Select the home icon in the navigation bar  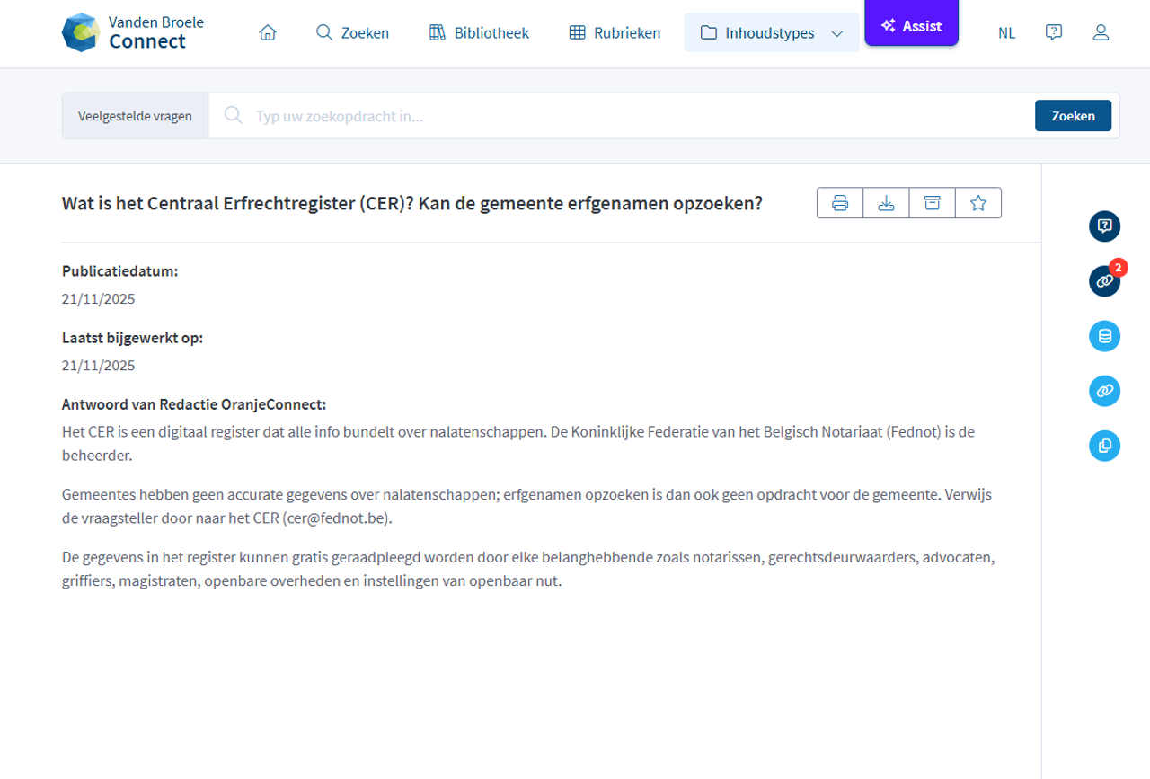pos(267,32)
